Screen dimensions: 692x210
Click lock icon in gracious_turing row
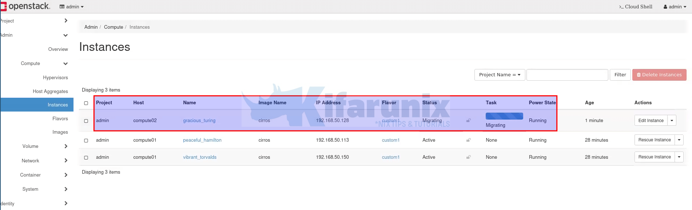pyautogui.click(x=469, y=120)
